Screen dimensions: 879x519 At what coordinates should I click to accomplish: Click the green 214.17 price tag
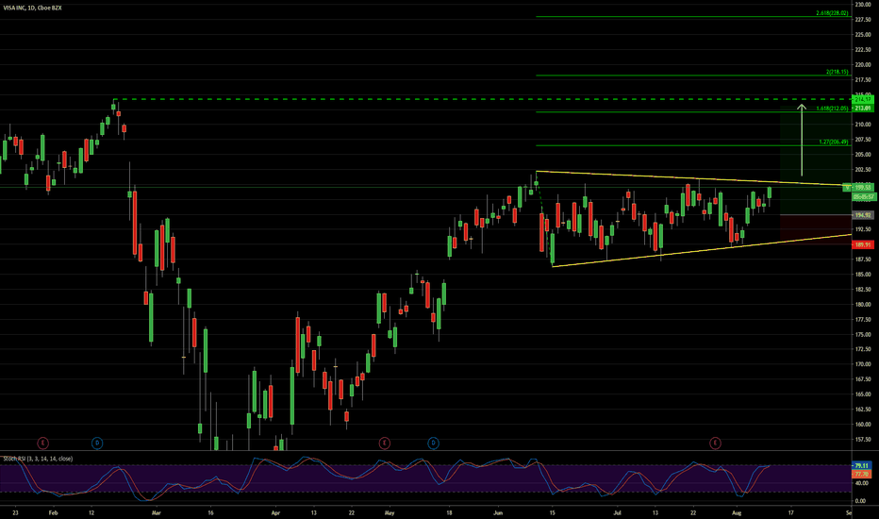click(862, 99)
